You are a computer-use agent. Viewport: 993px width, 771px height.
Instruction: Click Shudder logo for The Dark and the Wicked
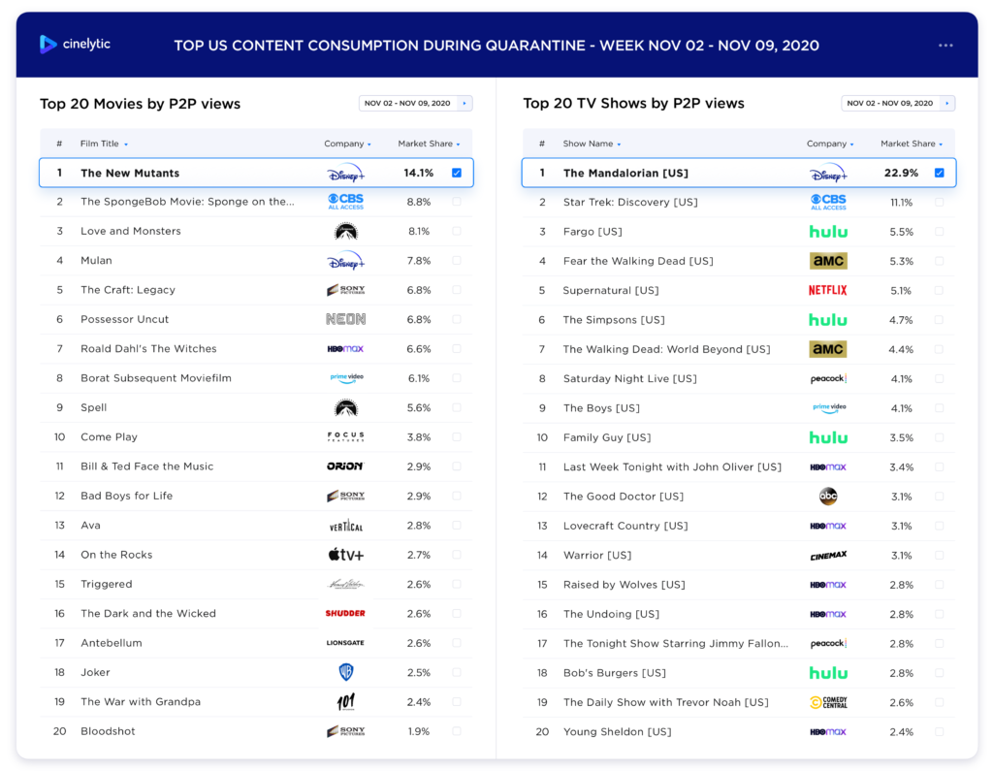point(345,613)
